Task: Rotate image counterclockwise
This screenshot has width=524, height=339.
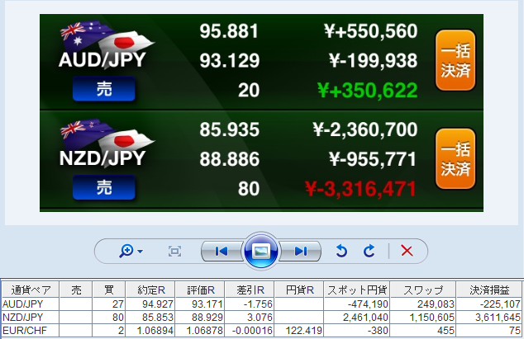Action: click(x=341, y=251)
